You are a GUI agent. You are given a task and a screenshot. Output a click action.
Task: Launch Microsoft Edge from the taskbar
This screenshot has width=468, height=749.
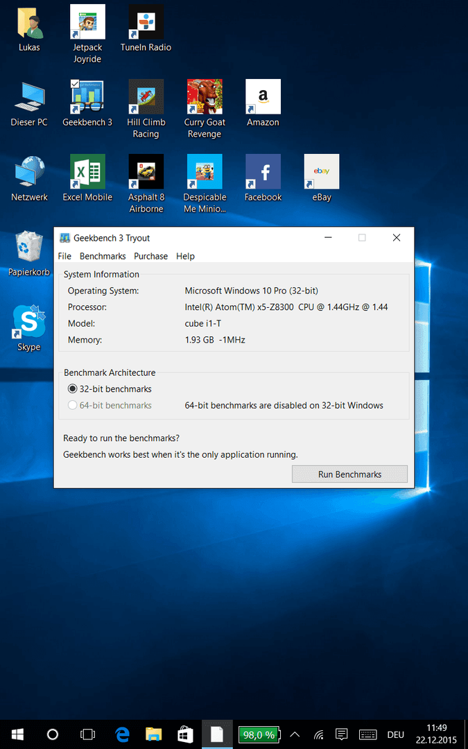123,734
